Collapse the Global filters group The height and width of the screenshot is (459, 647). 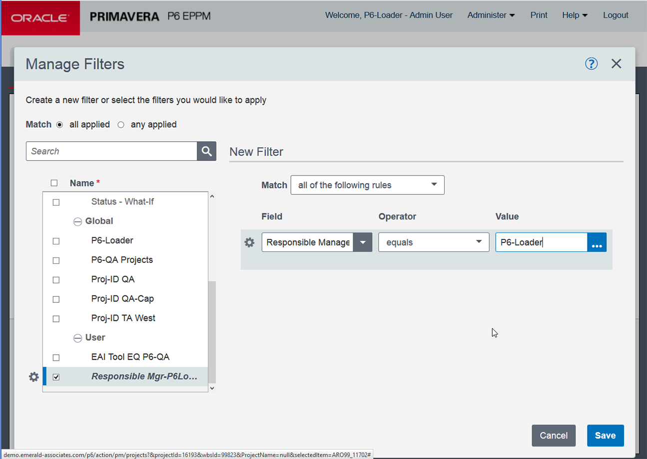(78, 221)
